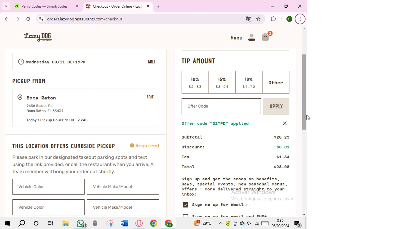Screen dimensions: 409x229
Task: Open touch keyboard tray icon
Action: tap(265, 223)
